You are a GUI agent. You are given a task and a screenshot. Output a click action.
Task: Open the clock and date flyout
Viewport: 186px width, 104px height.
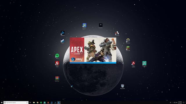tap(180, 103)
